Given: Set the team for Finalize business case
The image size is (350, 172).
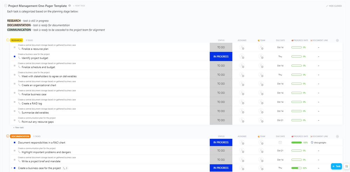Looking at the screenshot, I should [x=261, y=93].
